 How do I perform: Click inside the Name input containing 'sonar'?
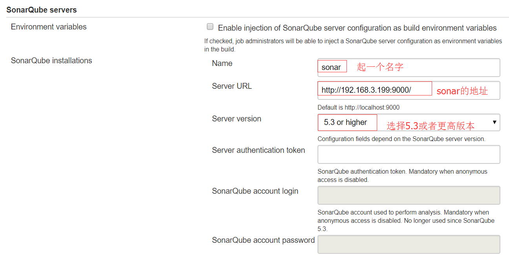click(332, 66)
